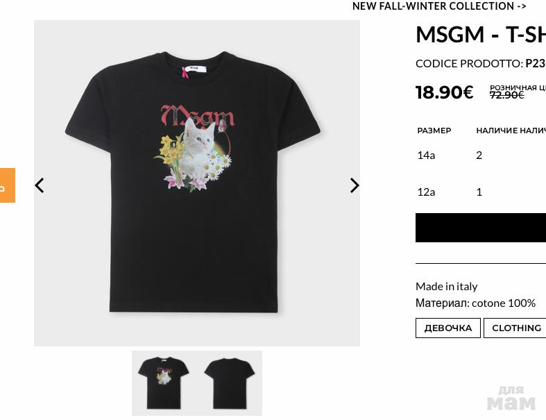Click the РАЗМЕР column header
This screenshot has height=420, width=546.
tap(434, 131)
